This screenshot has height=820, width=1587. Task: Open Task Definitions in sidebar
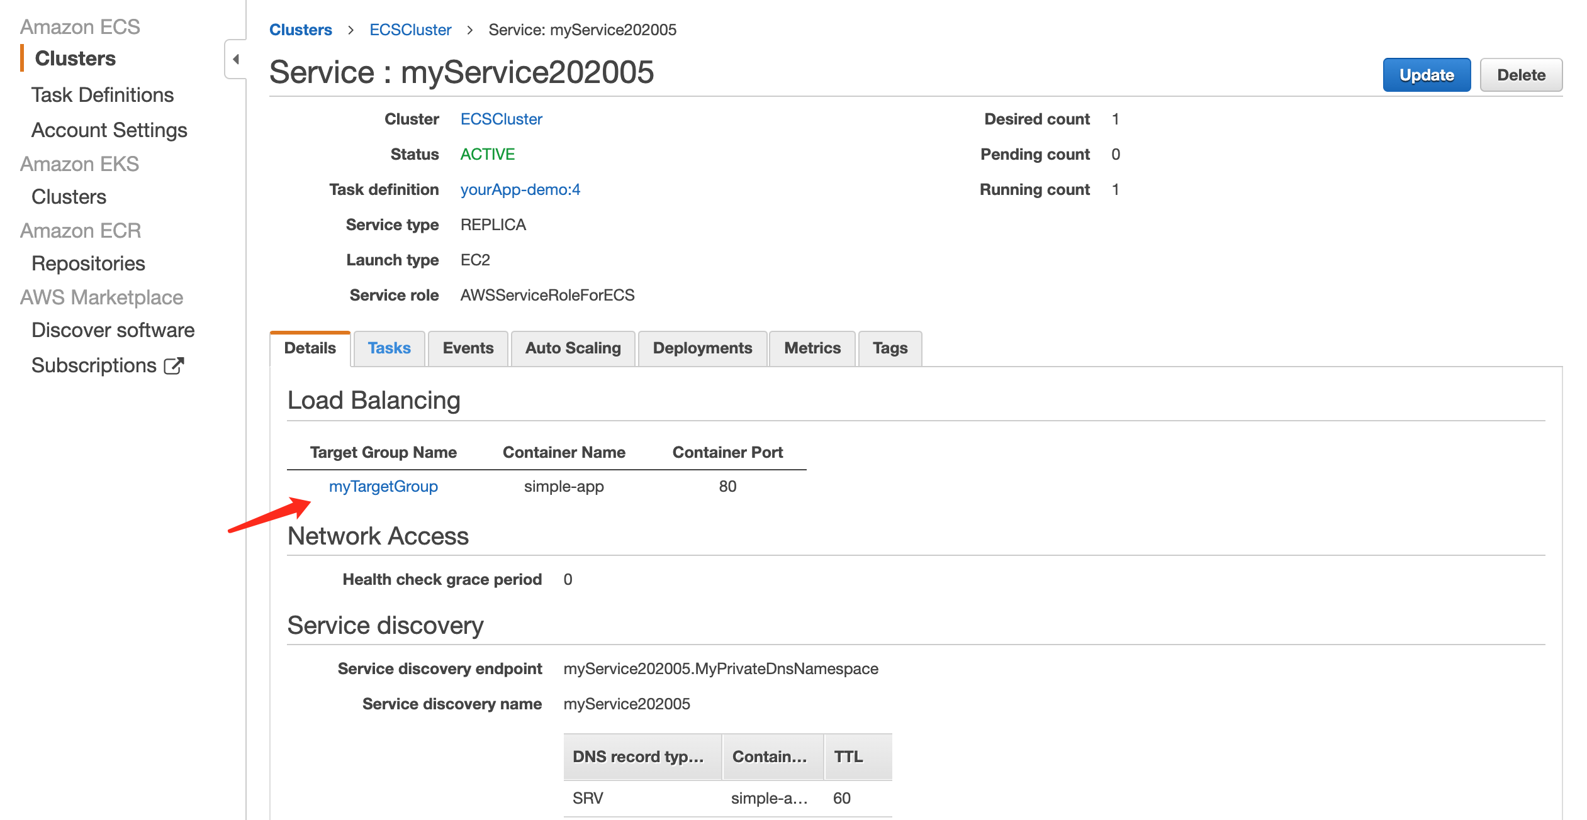pyautogui.click(x=103, y=95)
